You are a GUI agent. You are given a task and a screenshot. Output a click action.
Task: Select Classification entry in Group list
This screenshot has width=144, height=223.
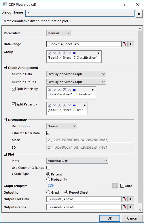point(73,58)
